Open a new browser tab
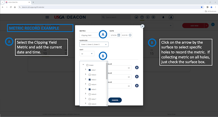The height and width of the screenshot is (117, 218). (33, 2)
